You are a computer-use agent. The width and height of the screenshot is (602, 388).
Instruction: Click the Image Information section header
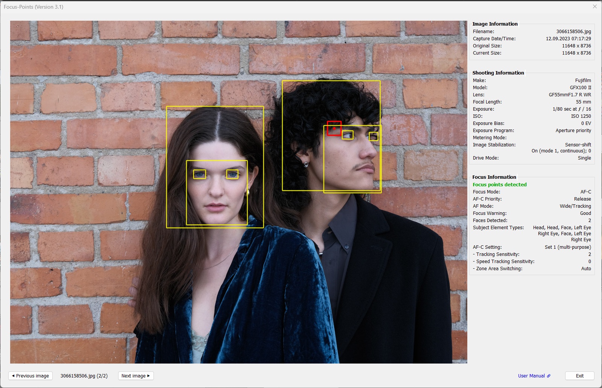coord(495,24)
